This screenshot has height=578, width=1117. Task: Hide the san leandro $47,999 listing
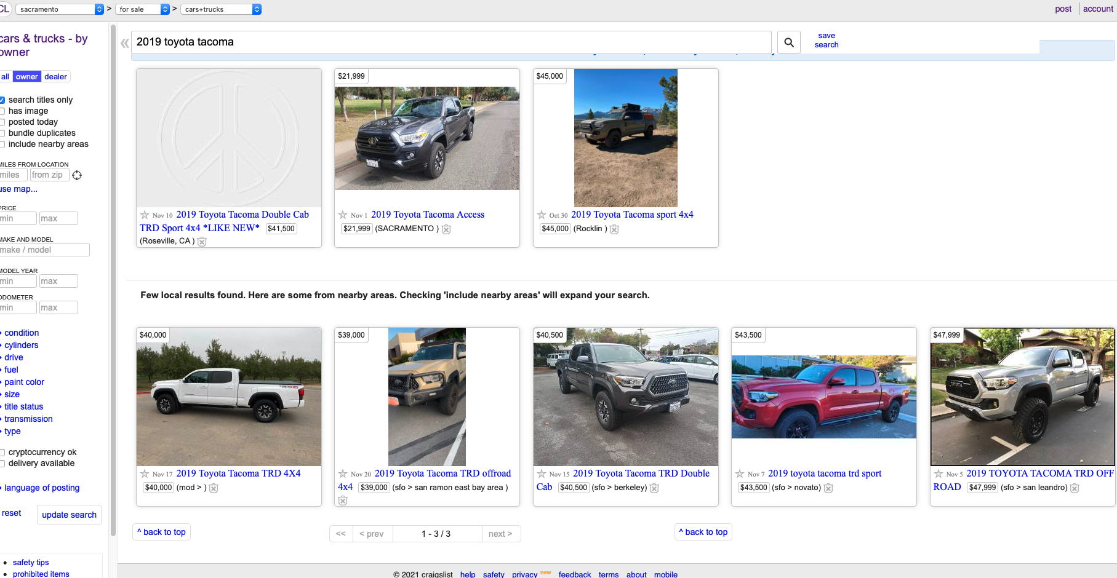coord(1075,488)
